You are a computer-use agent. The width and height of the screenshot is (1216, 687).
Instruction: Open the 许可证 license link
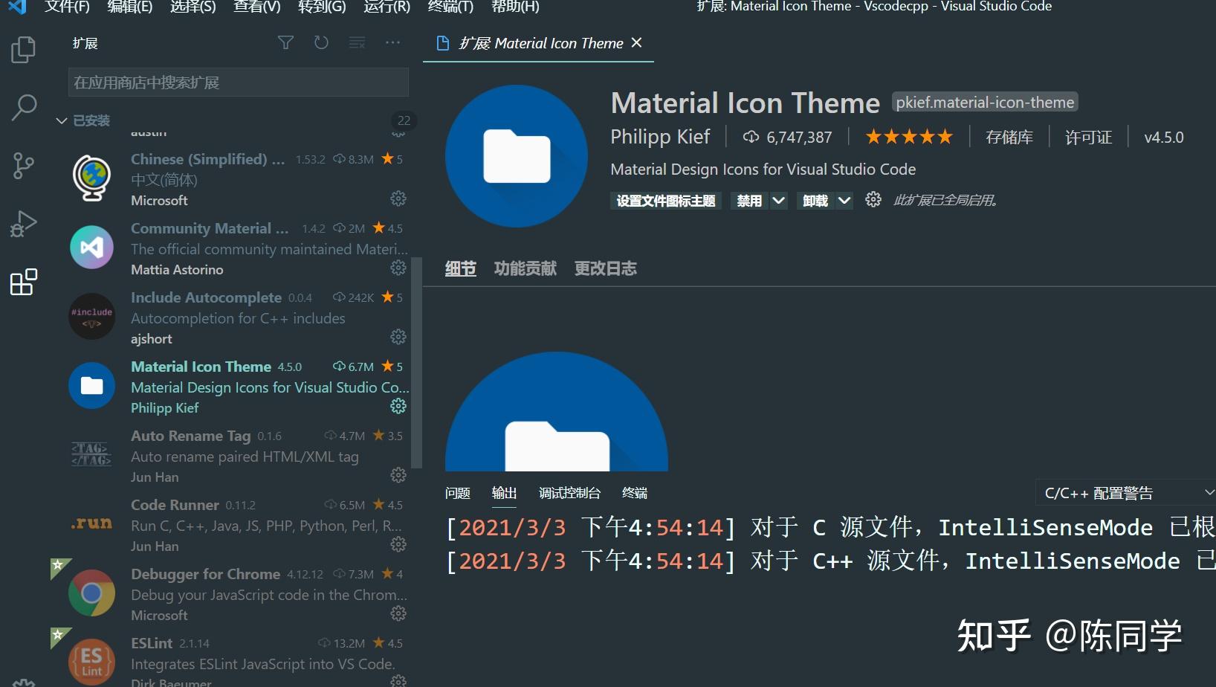point(1088,137)
